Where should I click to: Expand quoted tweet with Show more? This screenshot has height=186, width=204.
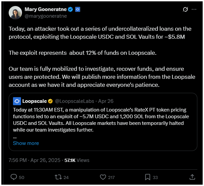pos(26,143)
